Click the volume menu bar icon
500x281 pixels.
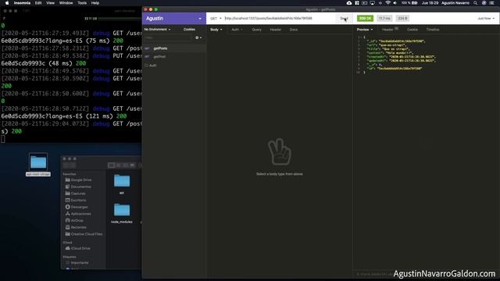click(395, 3)
